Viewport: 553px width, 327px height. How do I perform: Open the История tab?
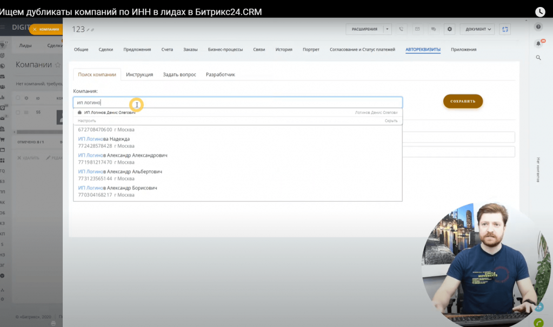284,50
